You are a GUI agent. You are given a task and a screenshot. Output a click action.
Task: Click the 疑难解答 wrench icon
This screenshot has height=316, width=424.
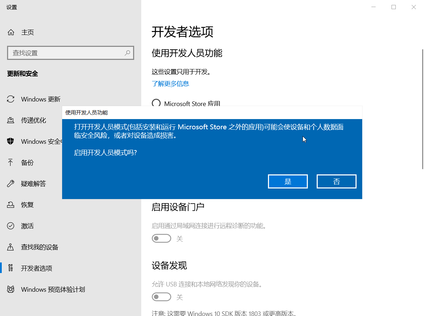(x=11, y=184)
